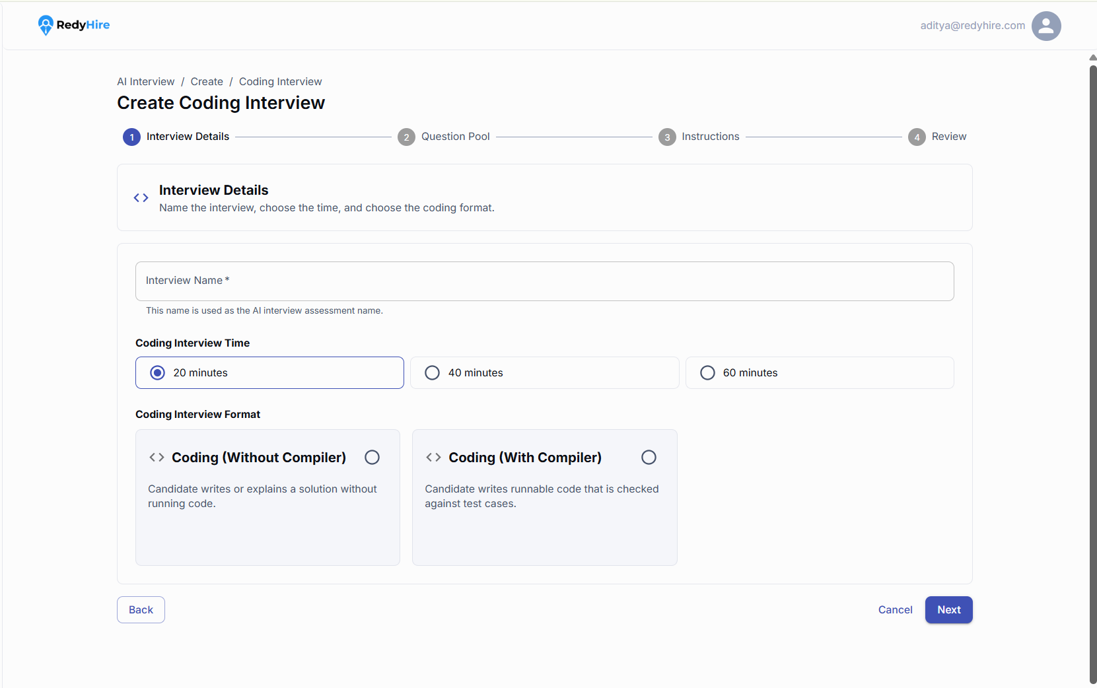Open the user profile avatar menu
1097x688 pixels.
point(1046,26)
